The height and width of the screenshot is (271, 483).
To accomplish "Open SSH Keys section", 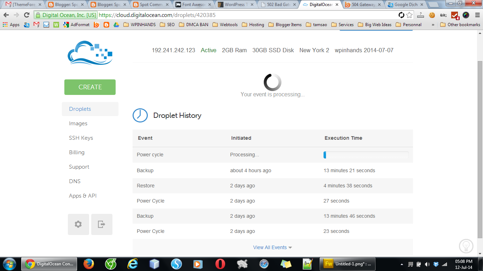I will (x=81, y=138).
